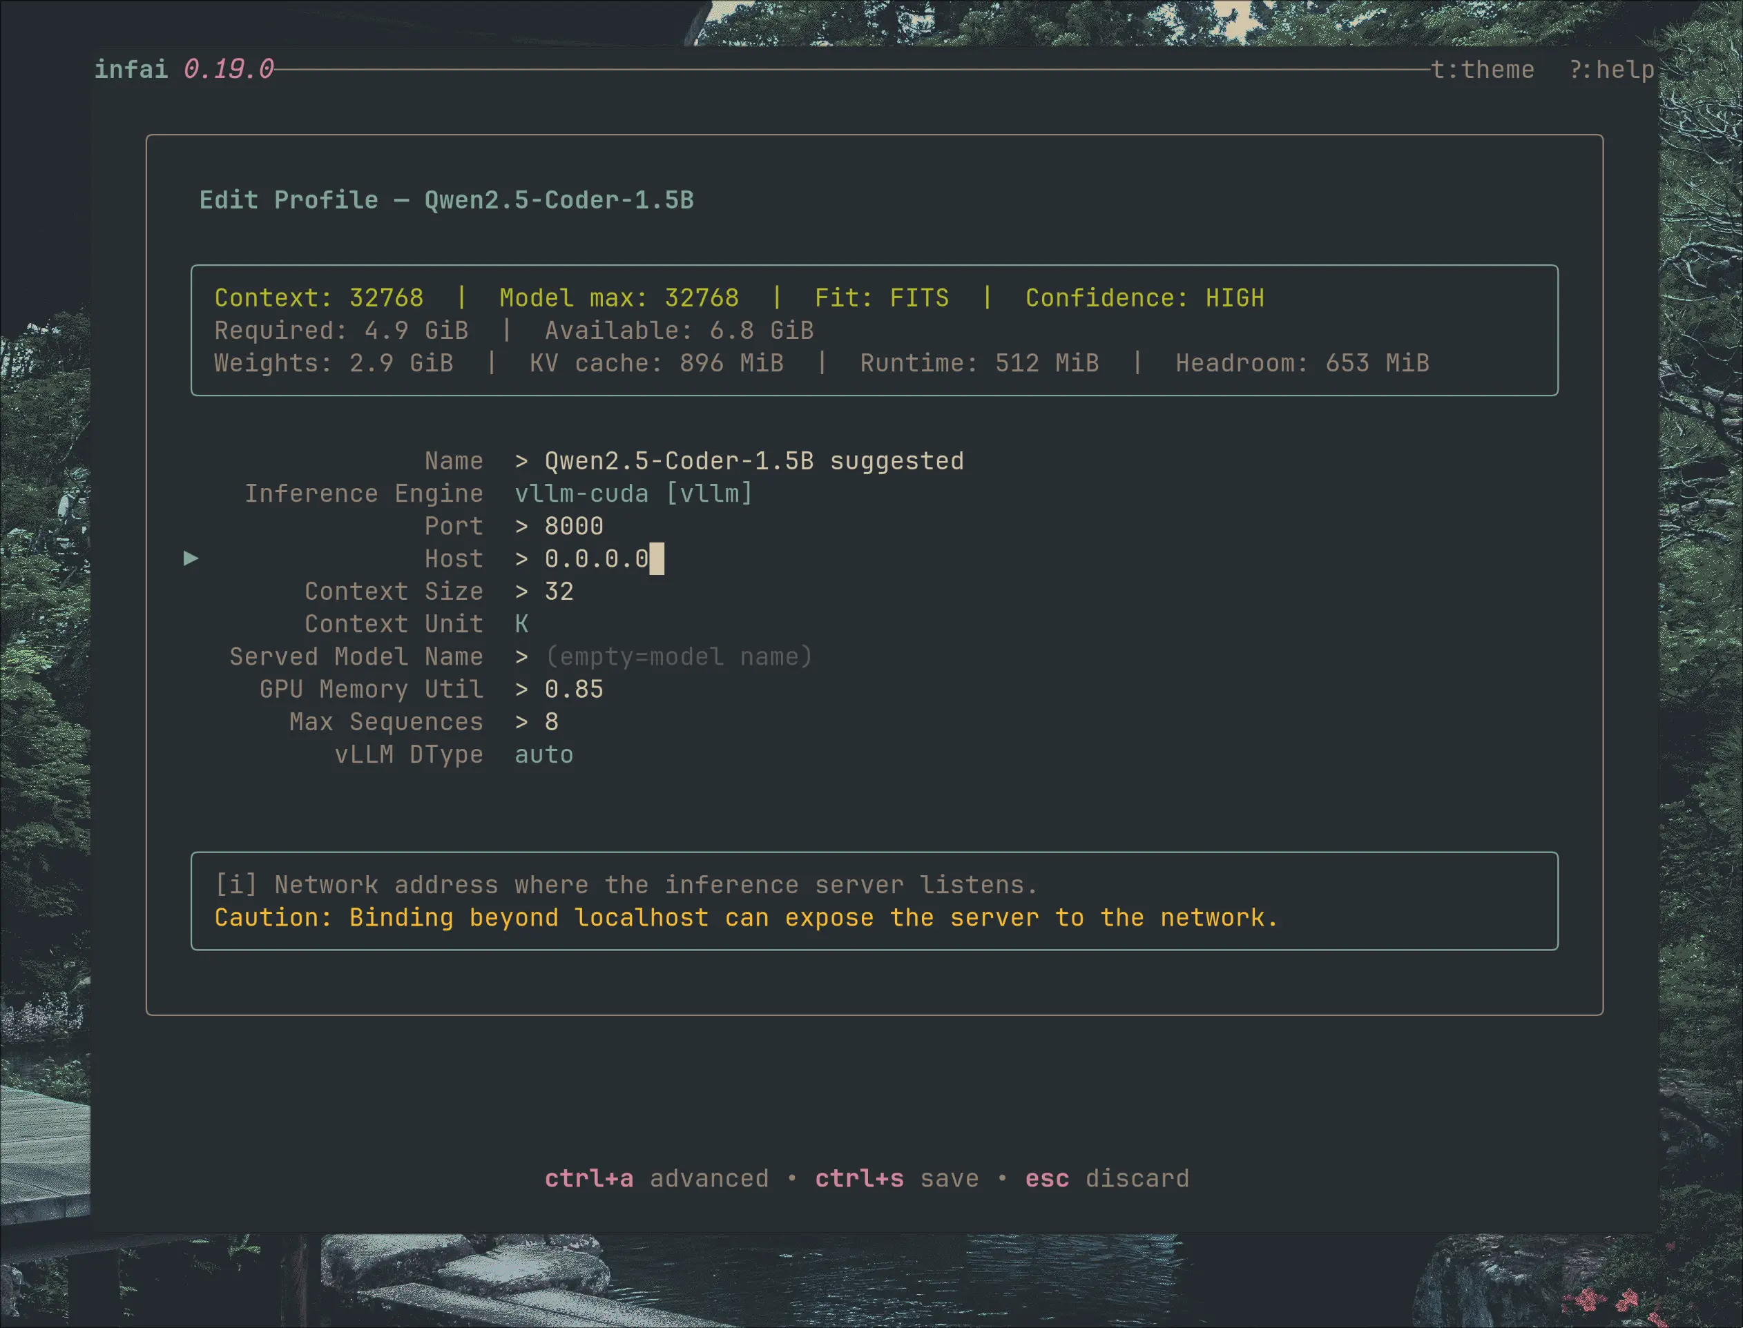Image resolution: width=1743 pixels, height=1328 pixels.
Task: Click the Port field showing 8000
Action: pyautogui.click(x=574, y=527)
